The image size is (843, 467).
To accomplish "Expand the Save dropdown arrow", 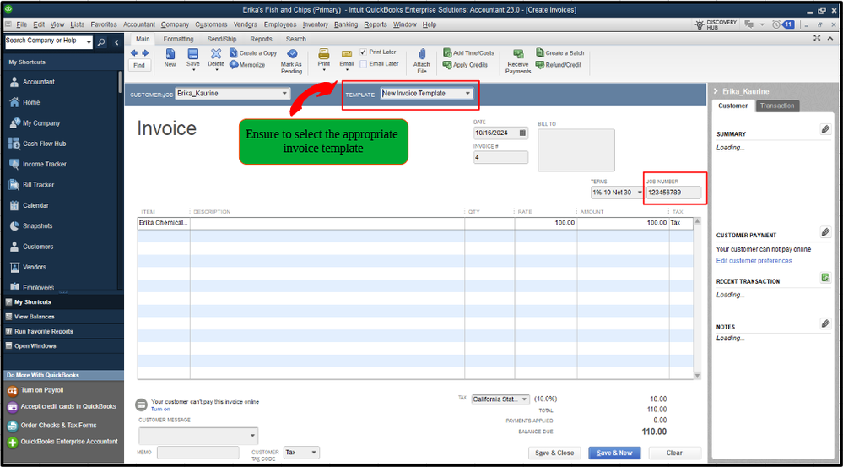I will pyautogui.click(x=193, y=70).
